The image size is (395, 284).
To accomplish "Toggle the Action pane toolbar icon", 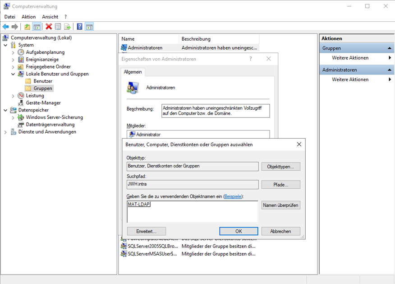I will click(x=89, y=27).
